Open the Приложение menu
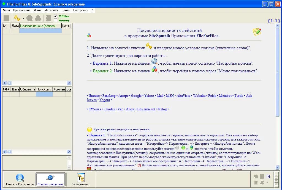Viewport: 282px width, 190px height. click(21, 10)
